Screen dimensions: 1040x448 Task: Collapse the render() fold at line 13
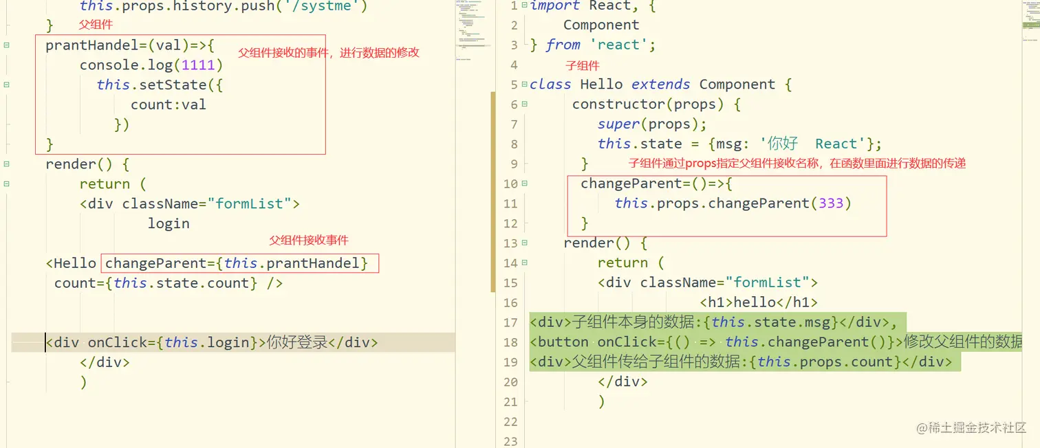(x=525, y=243)
